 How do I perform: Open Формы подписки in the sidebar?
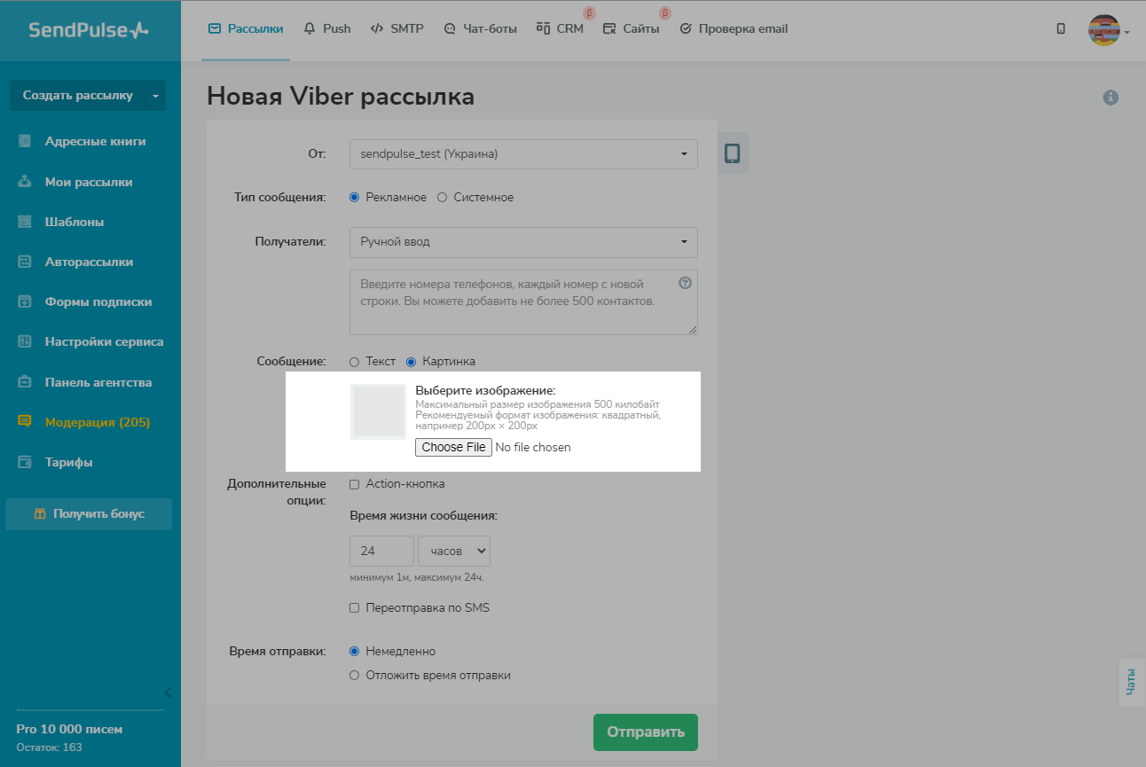point(98,301)
